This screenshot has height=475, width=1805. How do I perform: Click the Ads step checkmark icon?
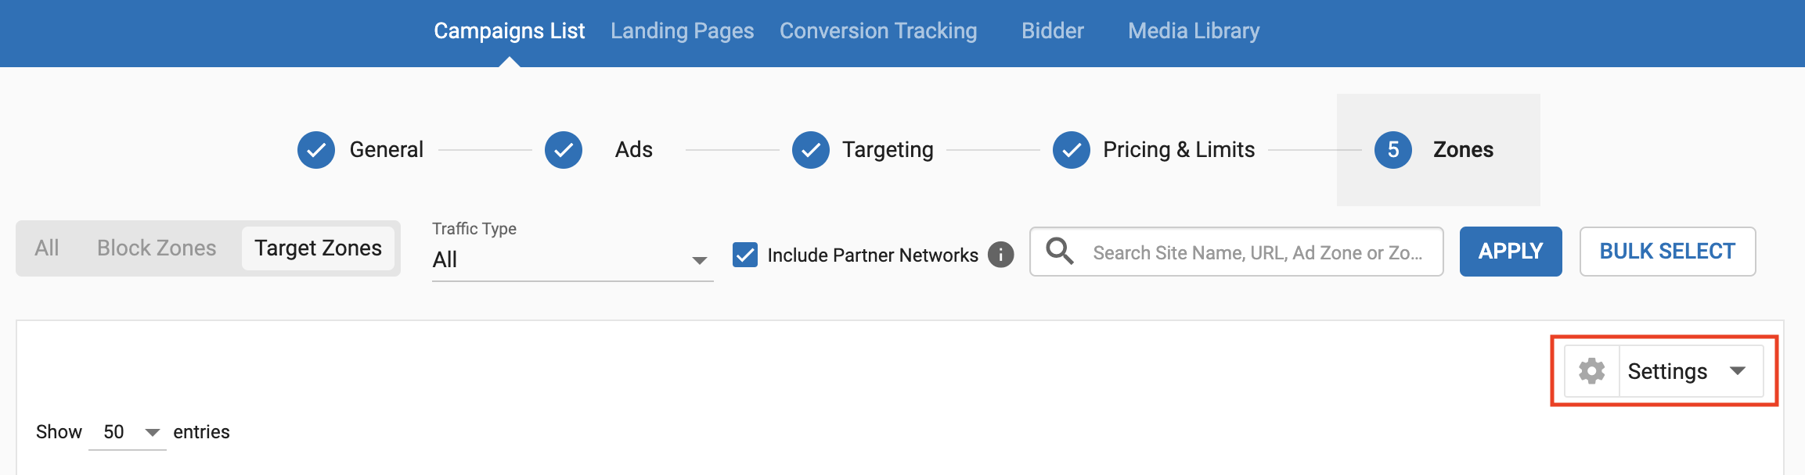564,150
